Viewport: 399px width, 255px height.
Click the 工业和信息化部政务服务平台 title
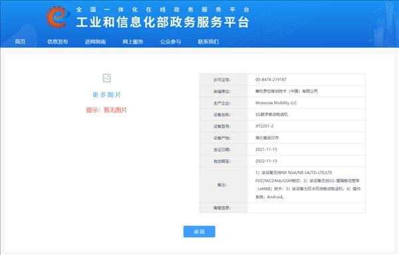pyautogui.click(x=162, y=23)
